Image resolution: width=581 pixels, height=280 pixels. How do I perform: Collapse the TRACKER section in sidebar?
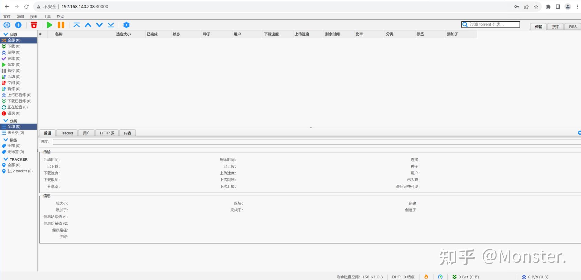6,159
